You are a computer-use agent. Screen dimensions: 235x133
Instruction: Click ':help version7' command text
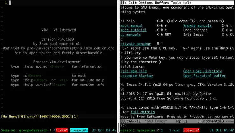point(37,85)
